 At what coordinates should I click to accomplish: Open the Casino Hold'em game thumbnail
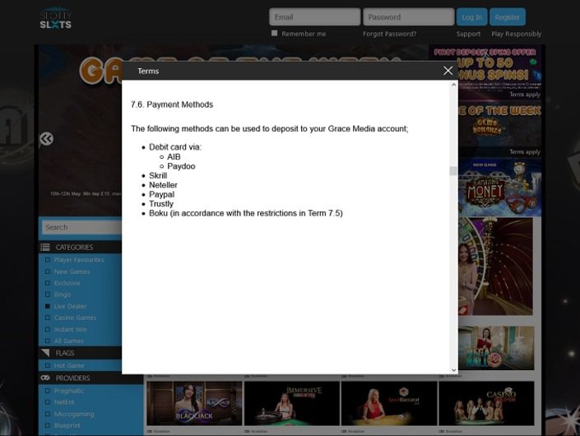pos(486,403)
